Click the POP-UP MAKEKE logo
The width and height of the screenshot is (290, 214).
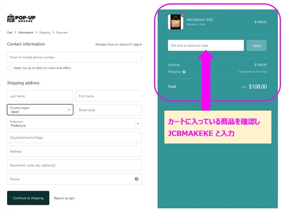click(x=21, y=18)
